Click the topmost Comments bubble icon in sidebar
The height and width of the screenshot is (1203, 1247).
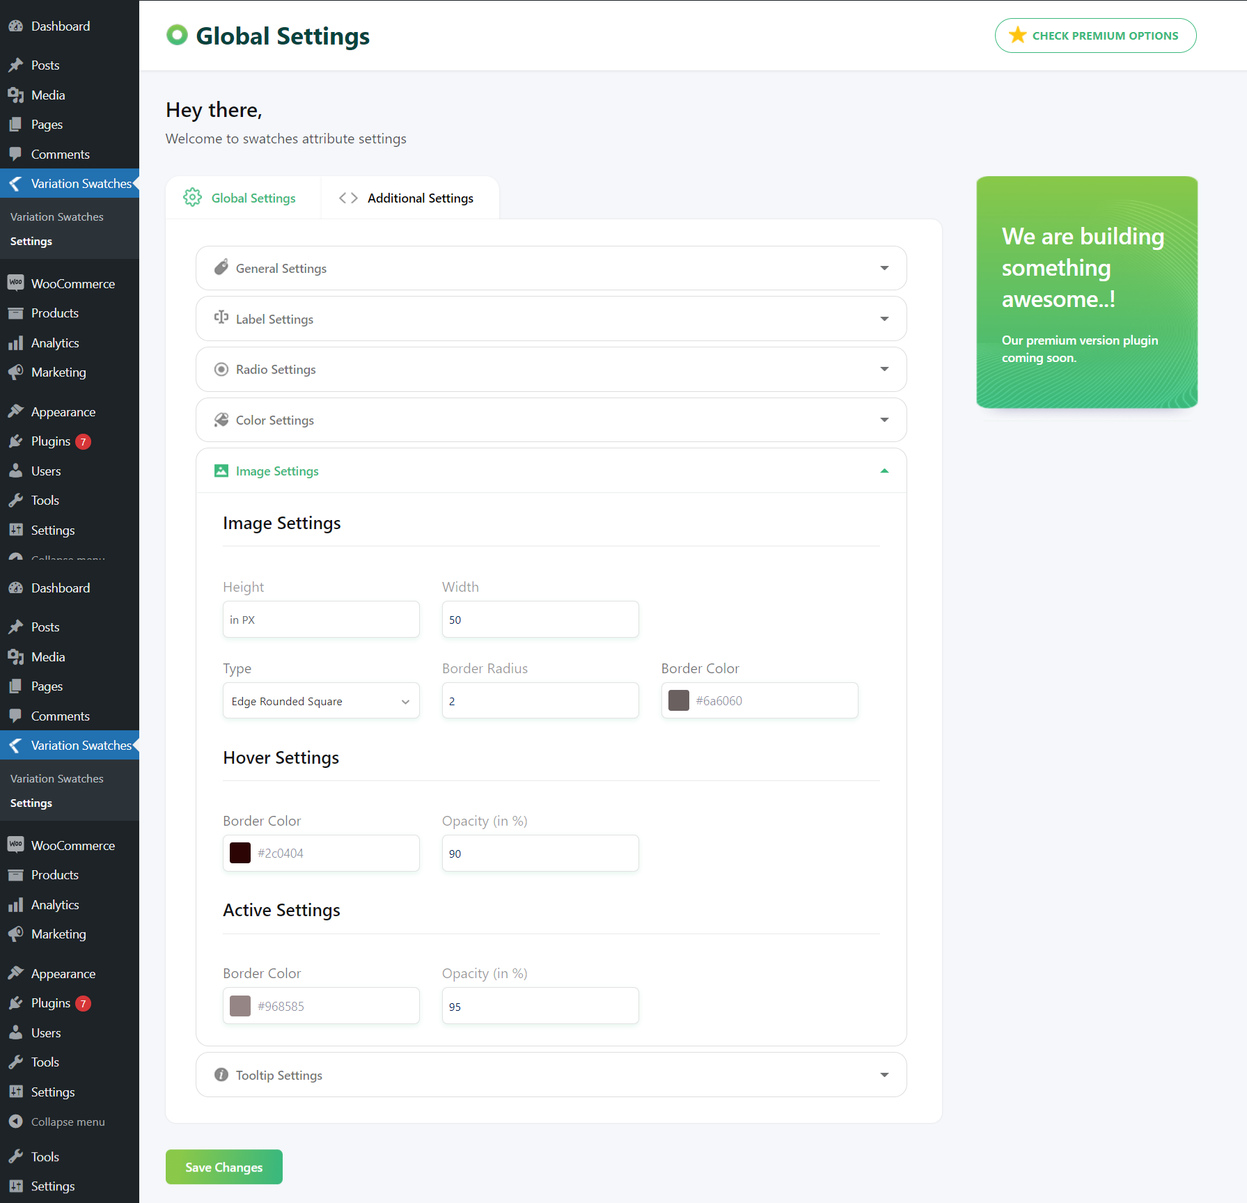coord(15,154)
